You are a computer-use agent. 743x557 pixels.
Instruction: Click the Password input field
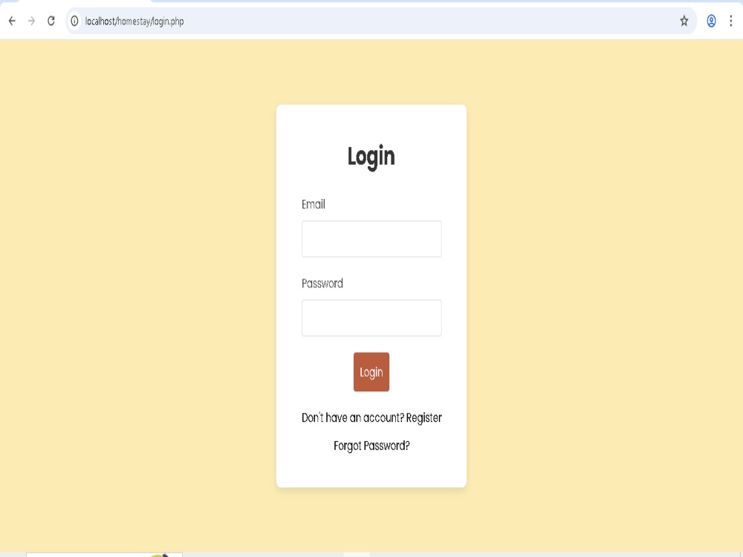[x=371, y=318]
